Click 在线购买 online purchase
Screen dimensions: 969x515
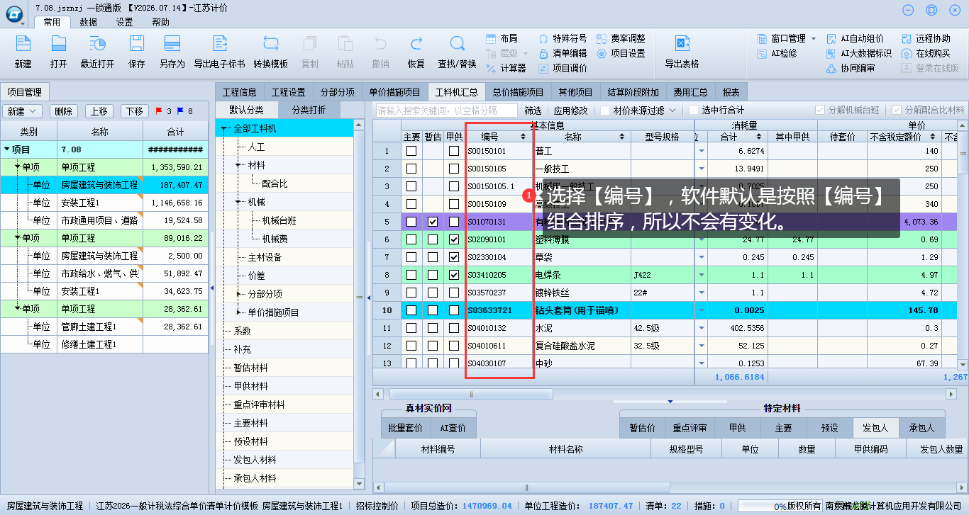pyautogui.click(x=925, y=53)
